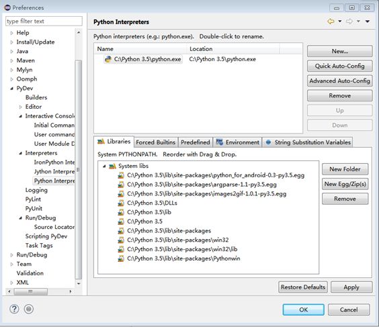Viewport: 379px width, 327px height.
Task: Click the Apply button
Action: click(x=351, y=287)
